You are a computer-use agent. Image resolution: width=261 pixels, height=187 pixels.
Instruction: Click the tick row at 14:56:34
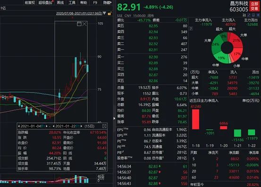pyautogui.click(x=152, y=166)
